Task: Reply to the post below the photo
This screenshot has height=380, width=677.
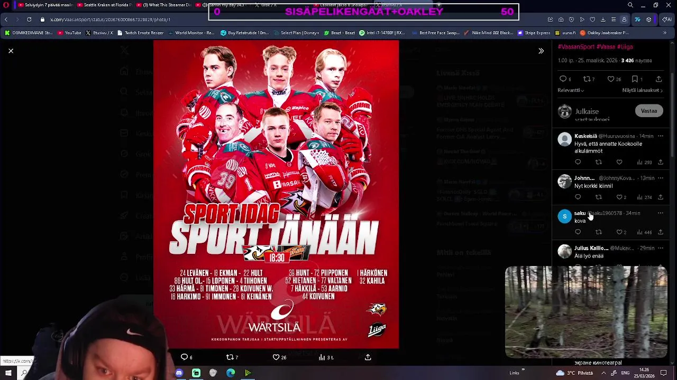Action: [187, 357]
